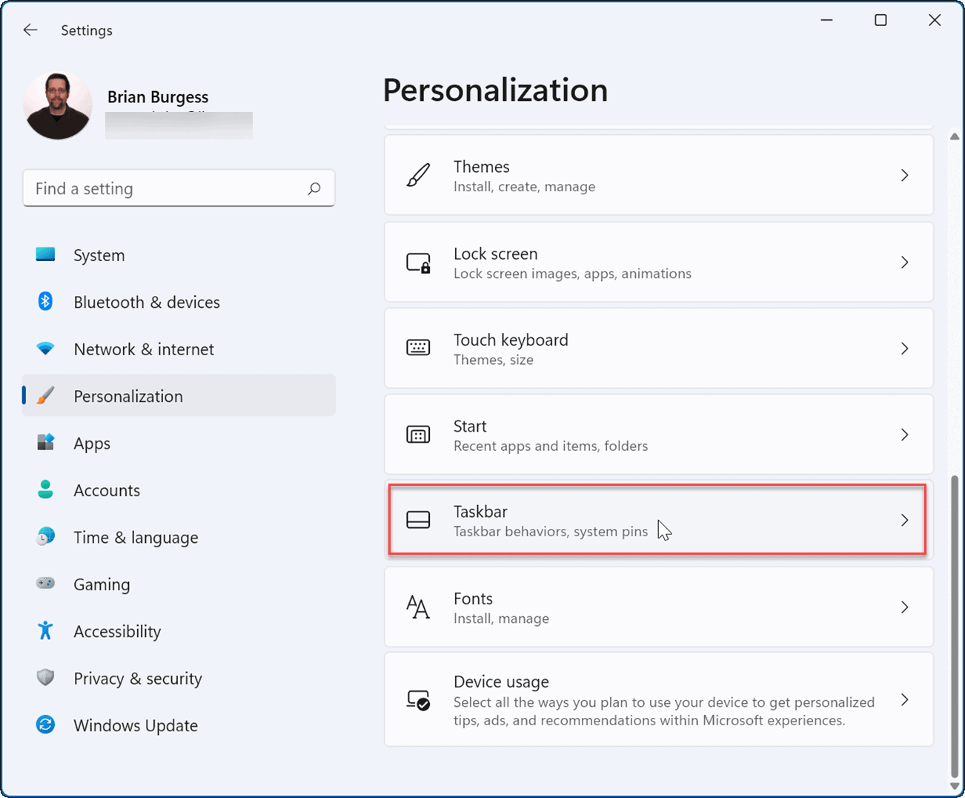Image resolution: width=965 pixels, height=798 pixels.
Task: Open Lock screen settings using the right chevron
Action: pos(904,262)
